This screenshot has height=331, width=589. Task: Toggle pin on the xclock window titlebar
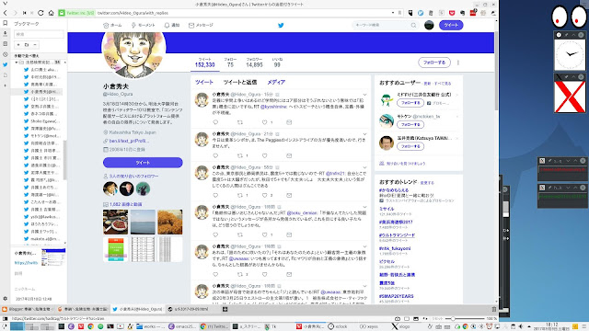[567, 35]
